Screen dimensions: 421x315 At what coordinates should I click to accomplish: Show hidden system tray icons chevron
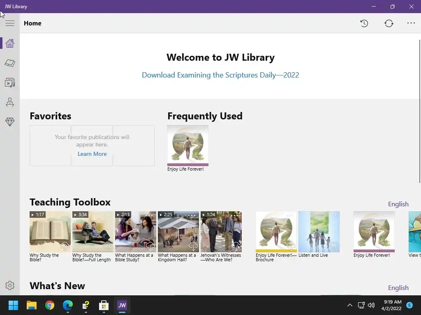pos(349,305)
